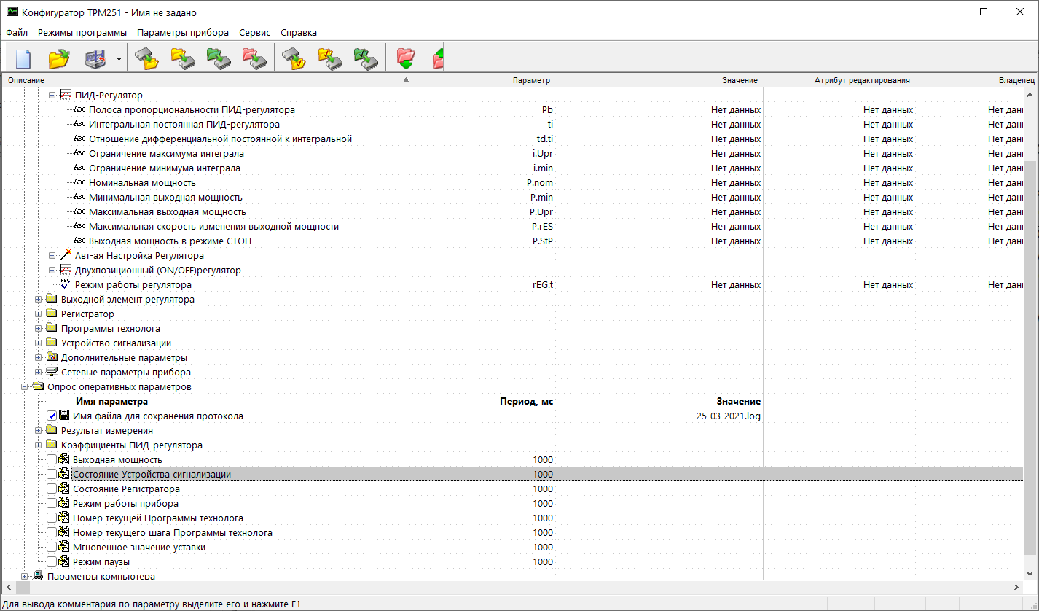Enable the Режим работы прибора checkbox
Screen dimensions: 1039x611
pos(51,504)
